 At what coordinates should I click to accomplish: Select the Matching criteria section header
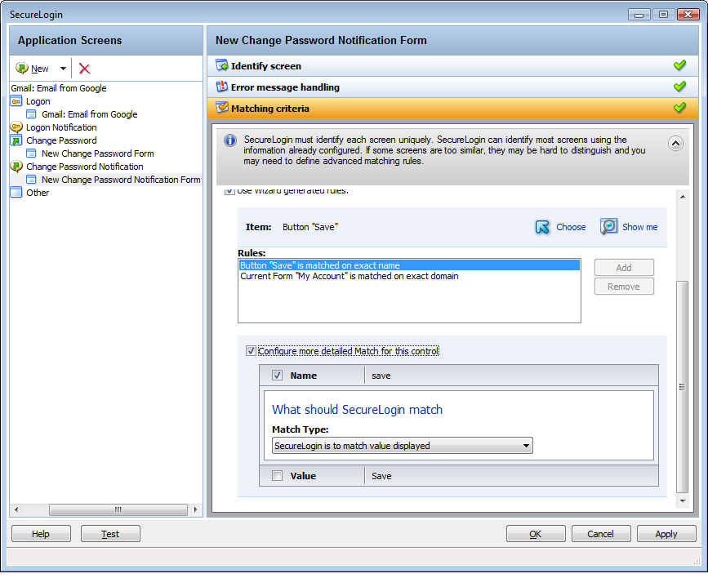click(452, 109)
